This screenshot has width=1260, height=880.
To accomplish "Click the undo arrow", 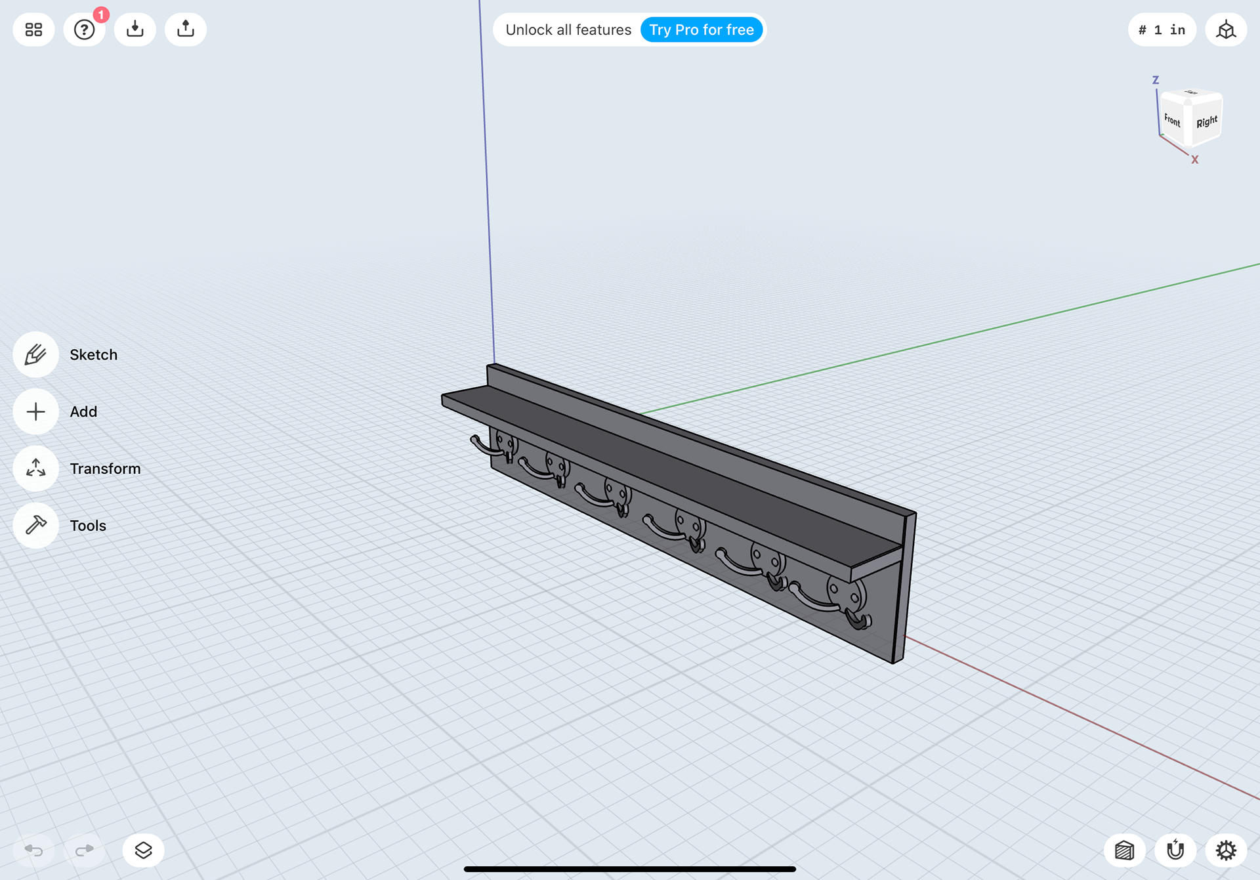I will [x=33, y=850].
